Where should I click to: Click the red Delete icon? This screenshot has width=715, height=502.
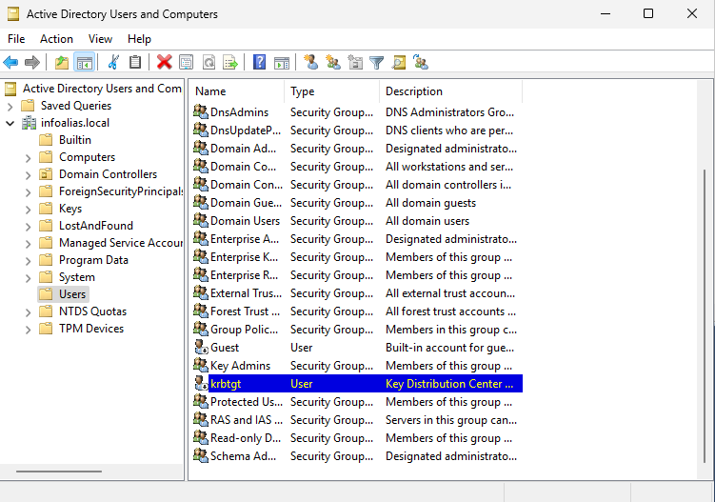(164, 63)
